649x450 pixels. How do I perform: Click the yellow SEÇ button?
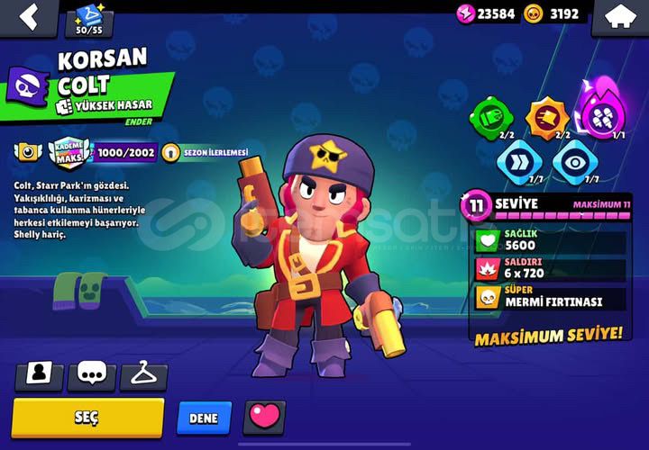[87, 418]
